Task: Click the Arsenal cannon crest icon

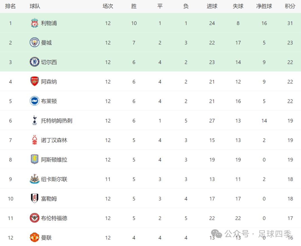Action: tap(34, 82)
